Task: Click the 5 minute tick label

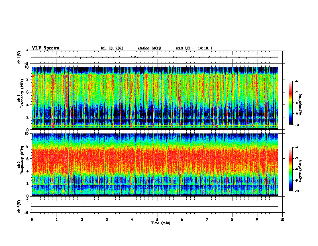Action: click(x=157, y=219)
